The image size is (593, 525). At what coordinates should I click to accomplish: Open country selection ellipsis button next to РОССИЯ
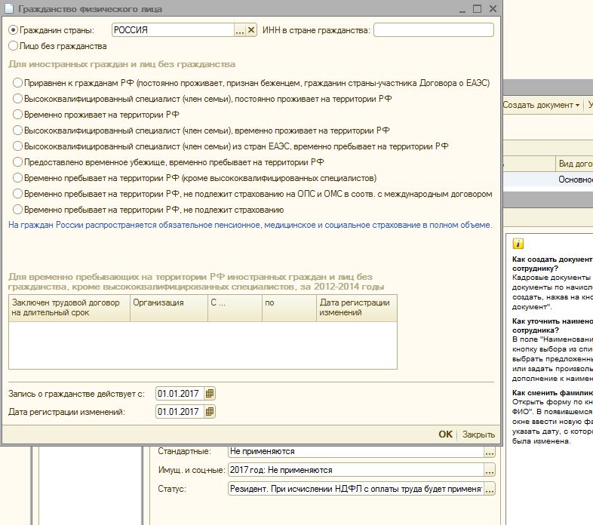point(240,30)
